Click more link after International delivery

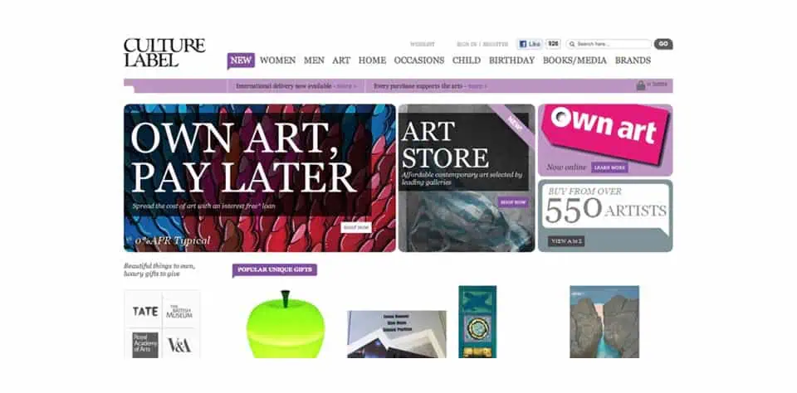click(346, 86)
